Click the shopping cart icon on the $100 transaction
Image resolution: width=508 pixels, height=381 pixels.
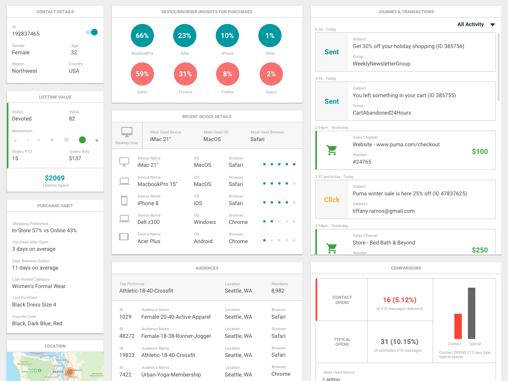tap(331, 150)
